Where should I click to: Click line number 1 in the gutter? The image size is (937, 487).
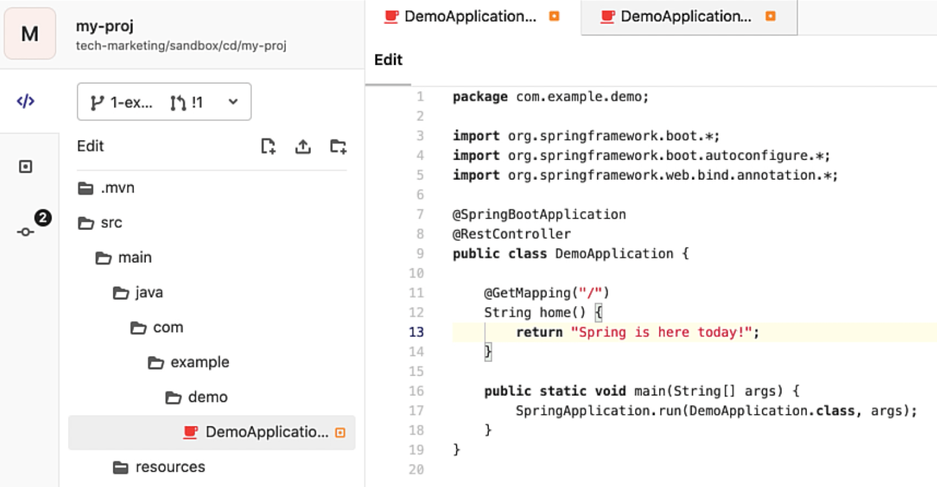click(420, 97)
